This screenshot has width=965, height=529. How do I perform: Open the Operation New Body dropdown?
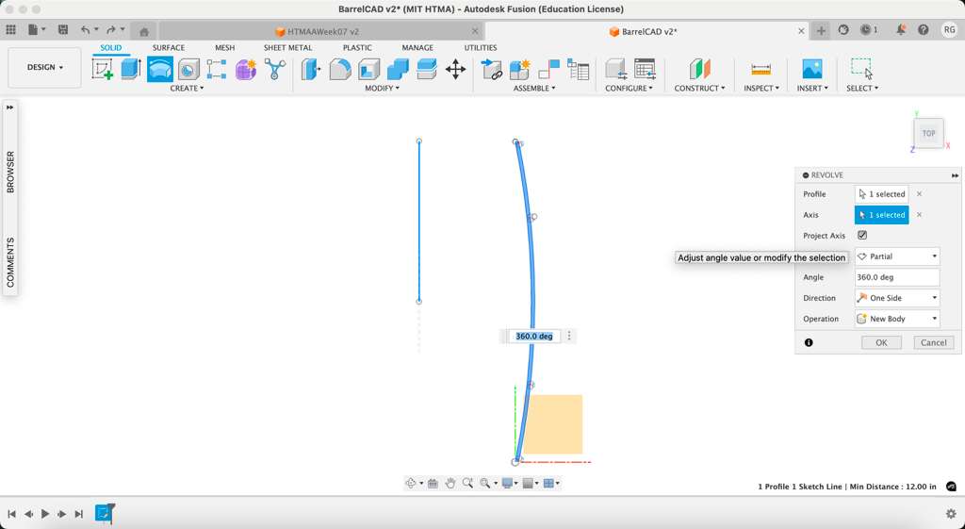click(x=896, y=319)
